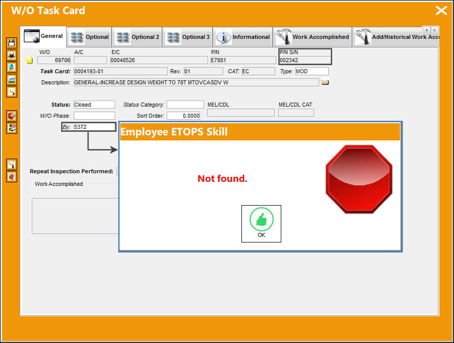Click the people group icon in sidebar

coord(12,128)
